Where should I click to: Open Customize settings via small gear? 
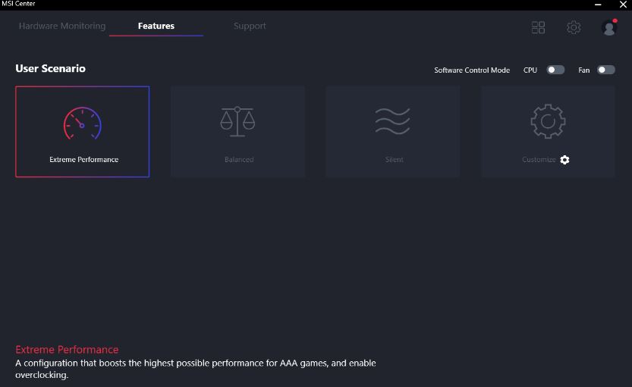[x=564, y=160]
